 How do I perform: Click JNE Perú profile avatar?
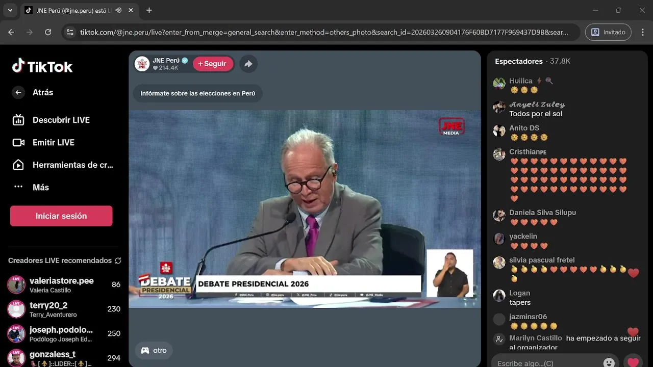(x=142, y=64)
